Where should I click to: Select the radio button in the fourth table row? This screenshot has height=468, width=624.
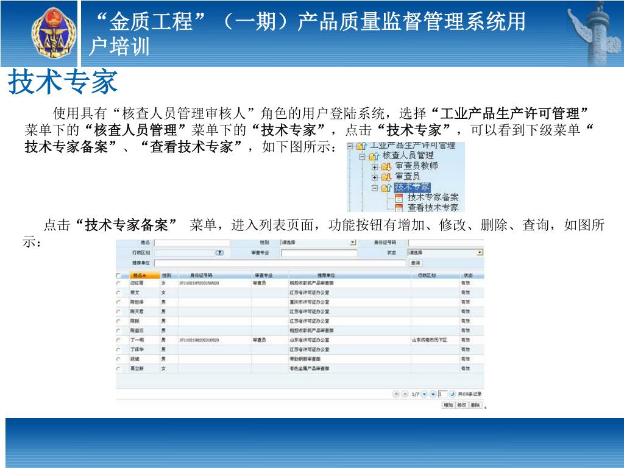[x=118, y=312]
